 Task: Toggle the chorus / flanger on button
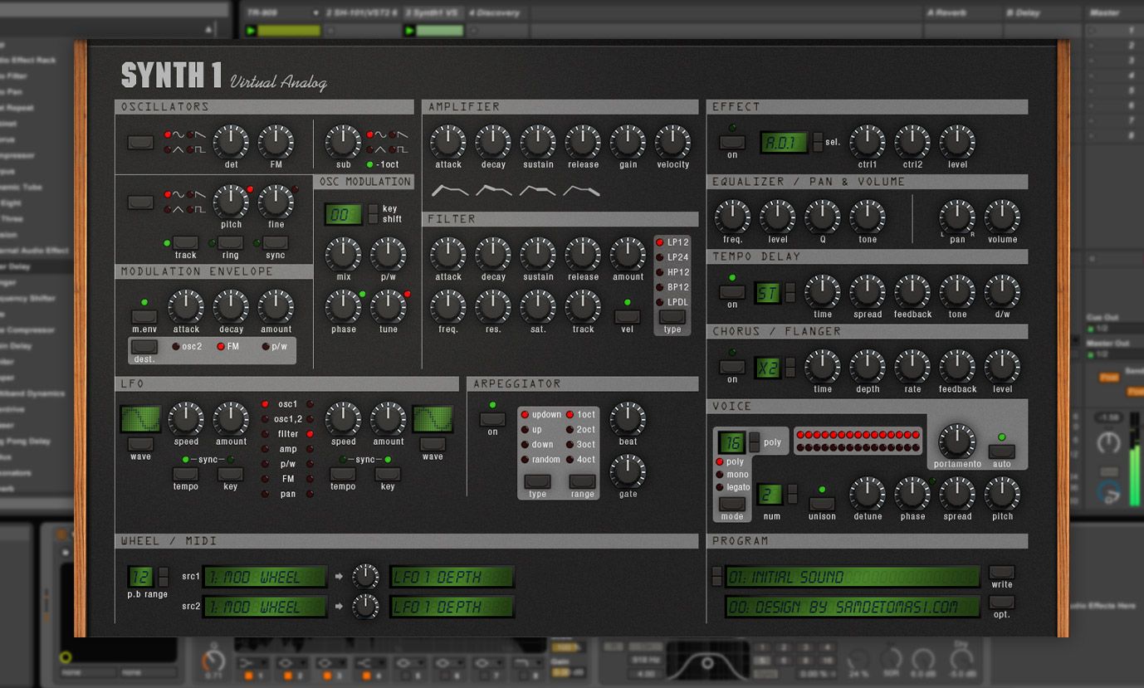[732, 367]
